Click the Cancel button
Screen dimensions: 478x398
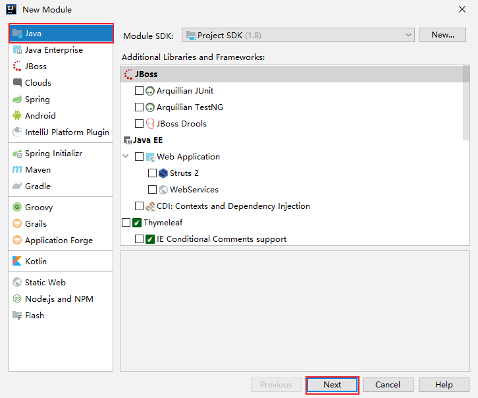point(387,385)
